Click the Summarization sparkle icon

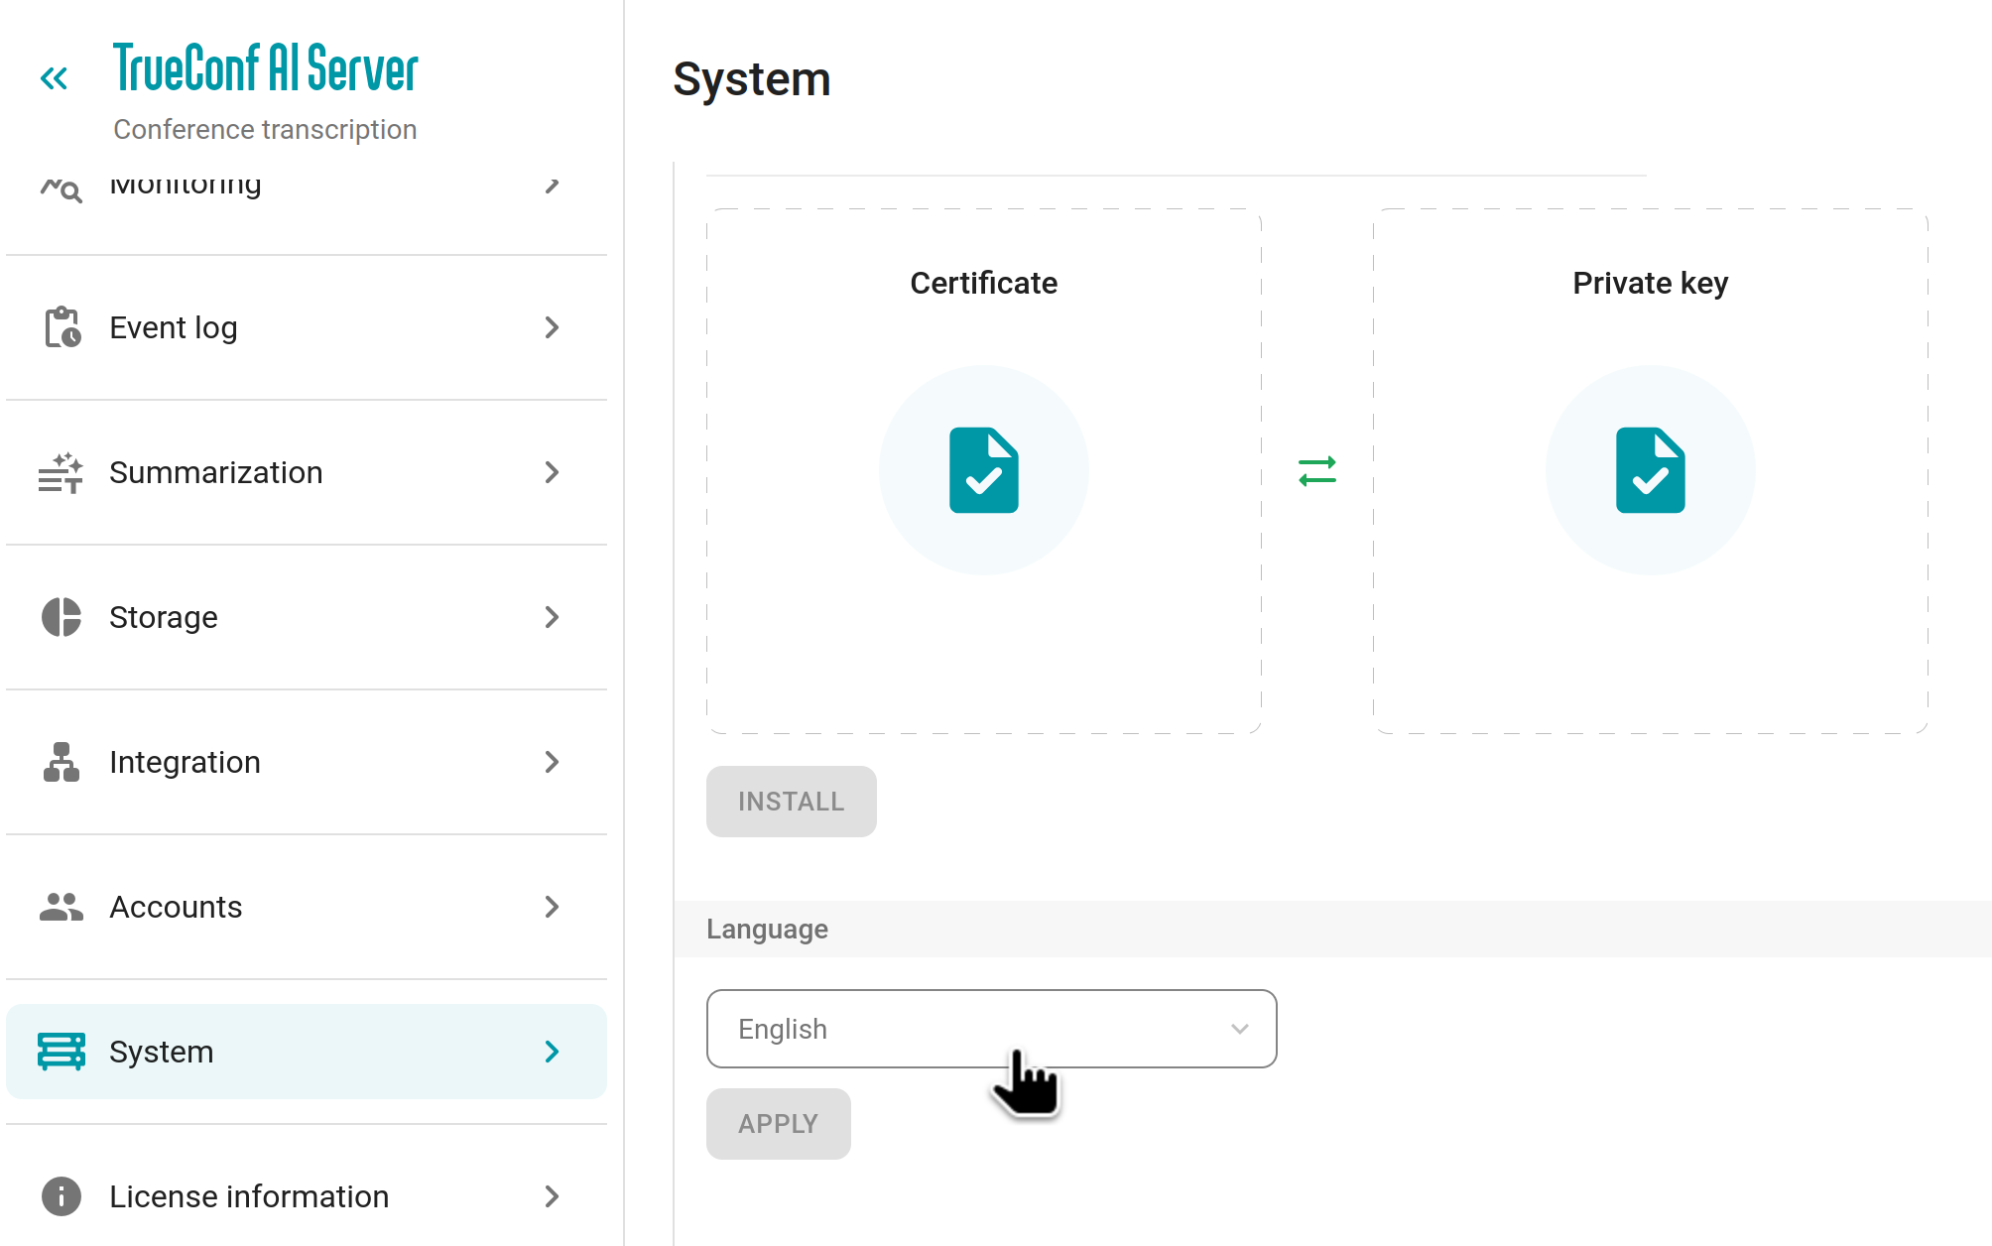62,472
